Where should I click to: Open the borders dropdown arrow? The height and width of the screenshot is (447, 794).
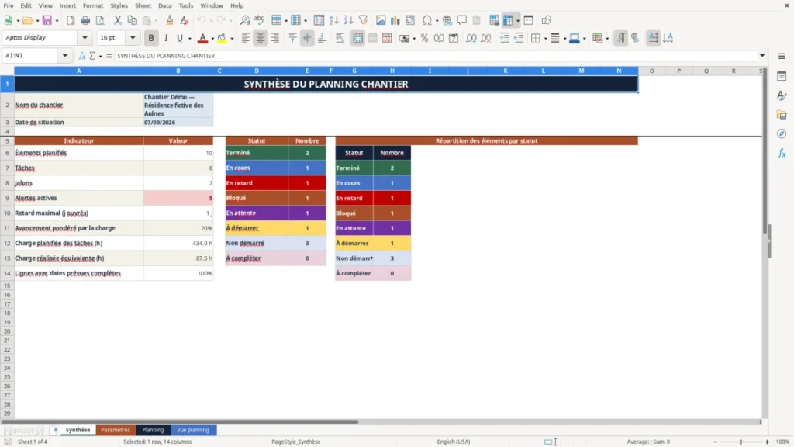pyautogui.click(x=545, y=38)
